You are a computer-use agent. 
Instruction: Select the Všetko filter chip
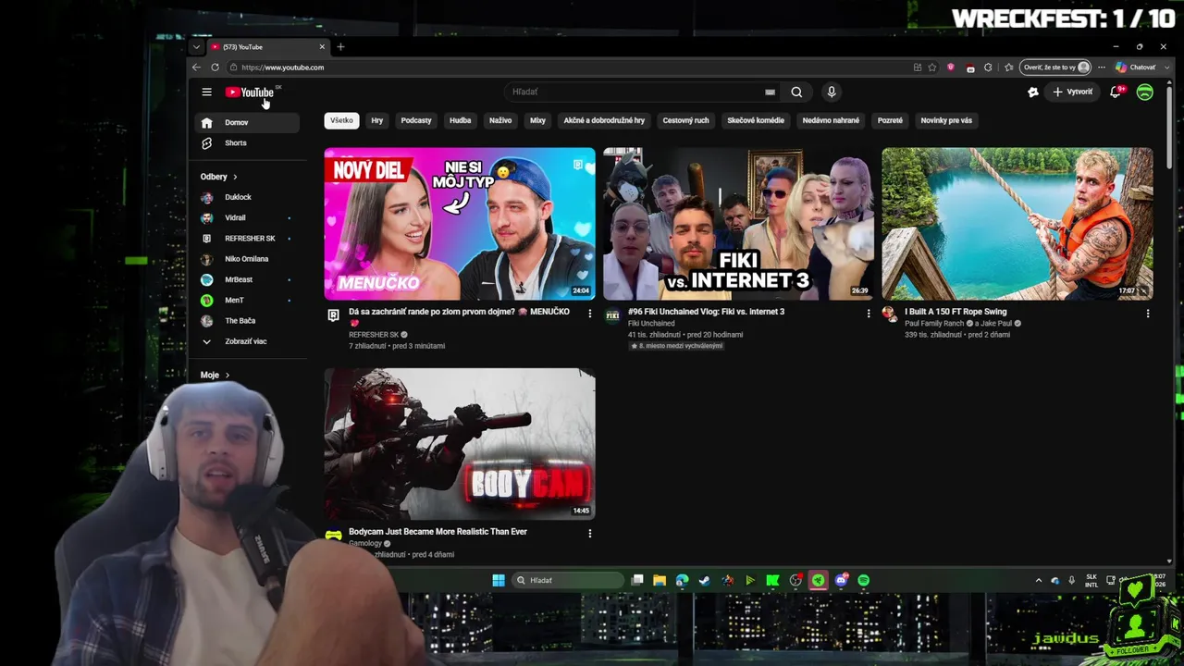(x=341, y=120)
